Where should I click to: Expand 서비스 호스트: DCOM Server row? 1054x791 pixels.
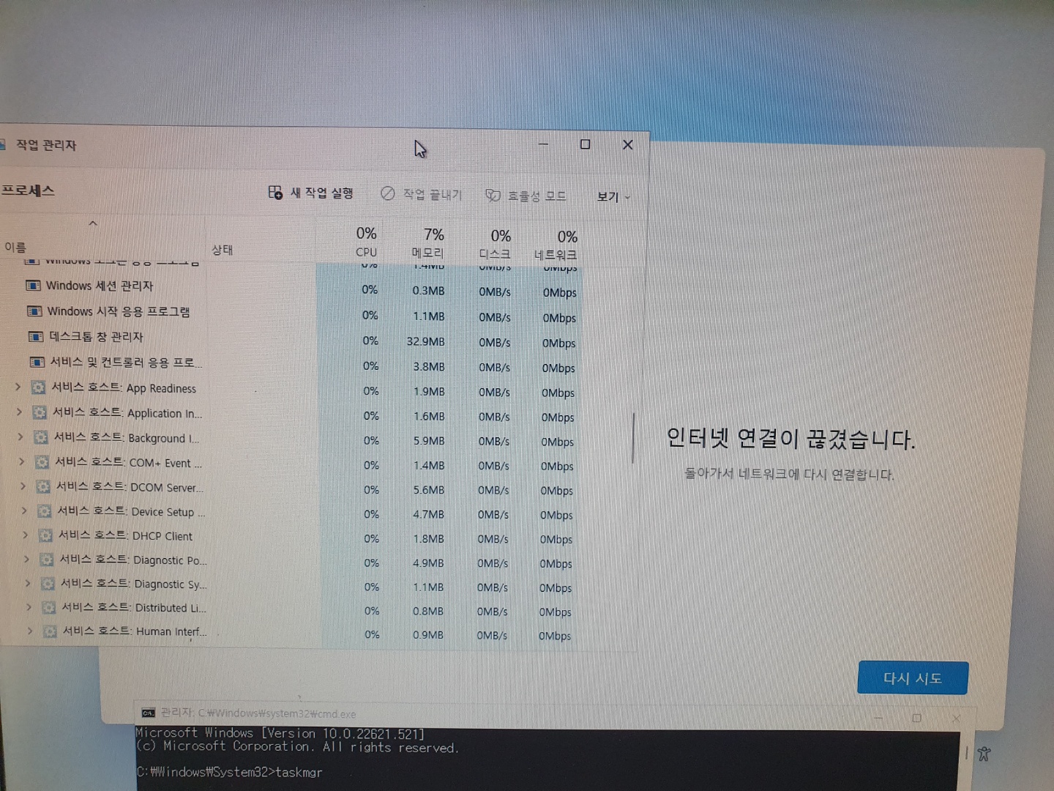[x=23, y=486]
